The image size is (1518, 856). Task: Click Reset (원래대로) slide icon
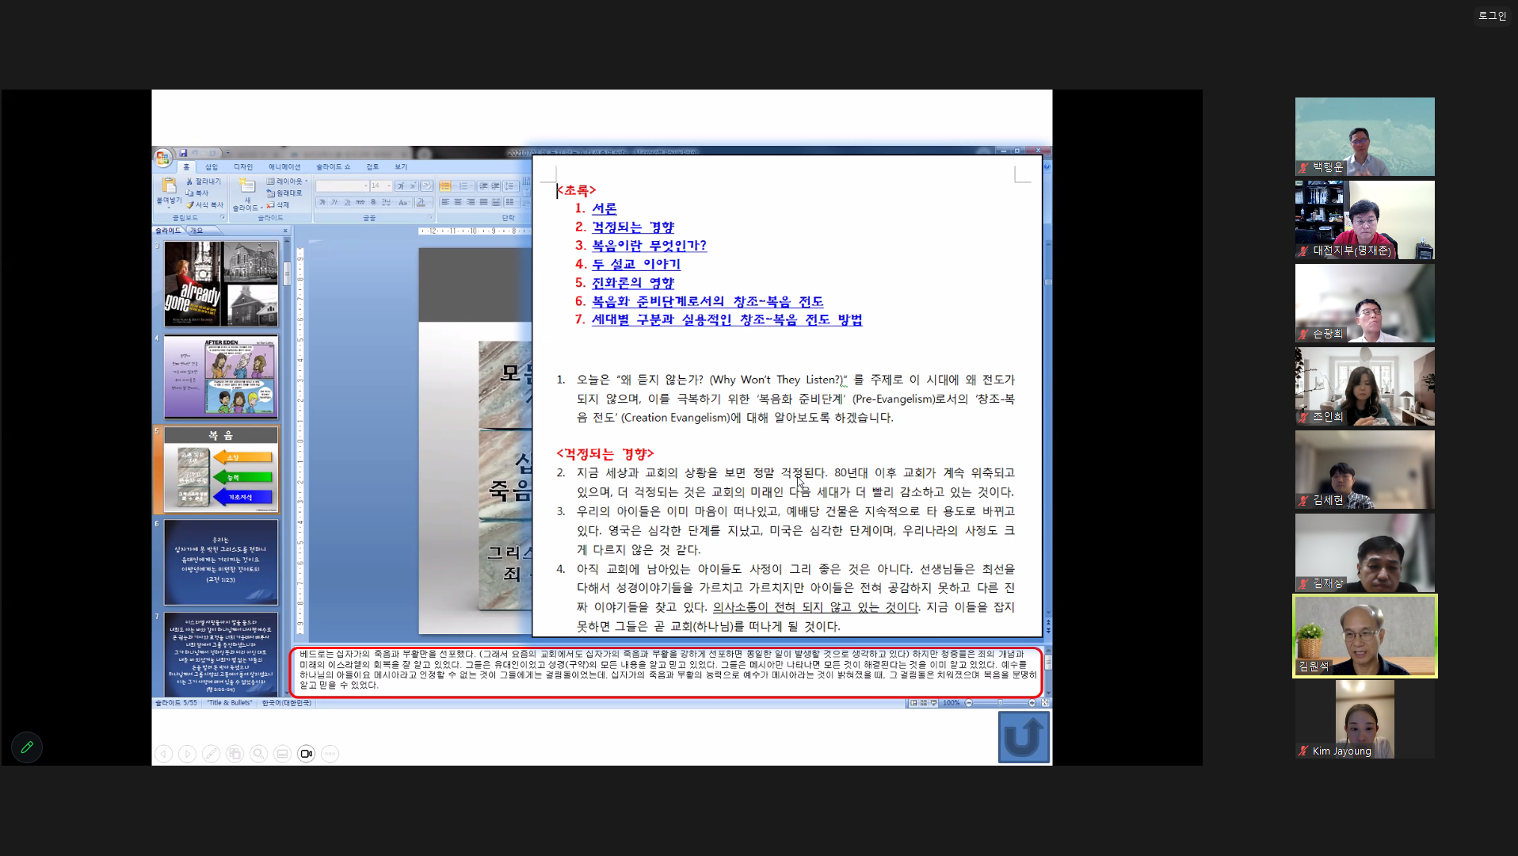coord(271,193)
